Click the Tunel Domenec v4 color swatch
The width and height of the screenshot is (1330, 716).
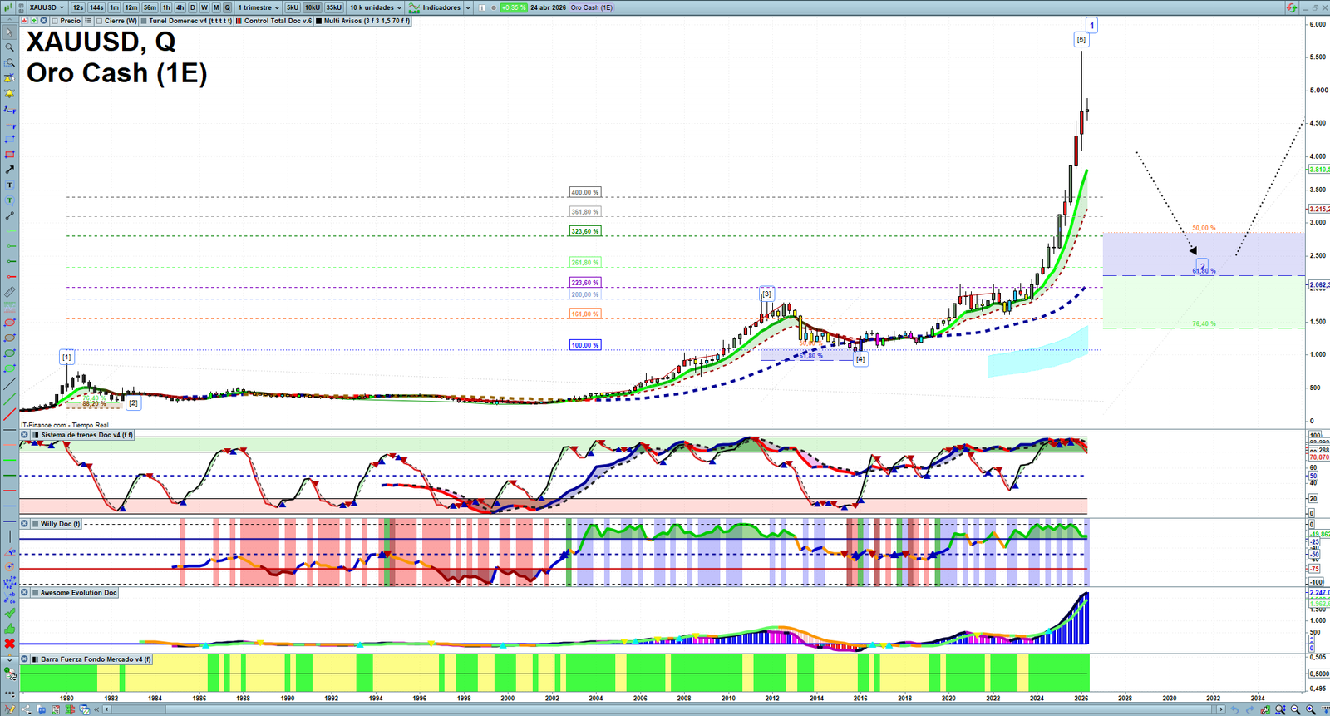(145, 21)
